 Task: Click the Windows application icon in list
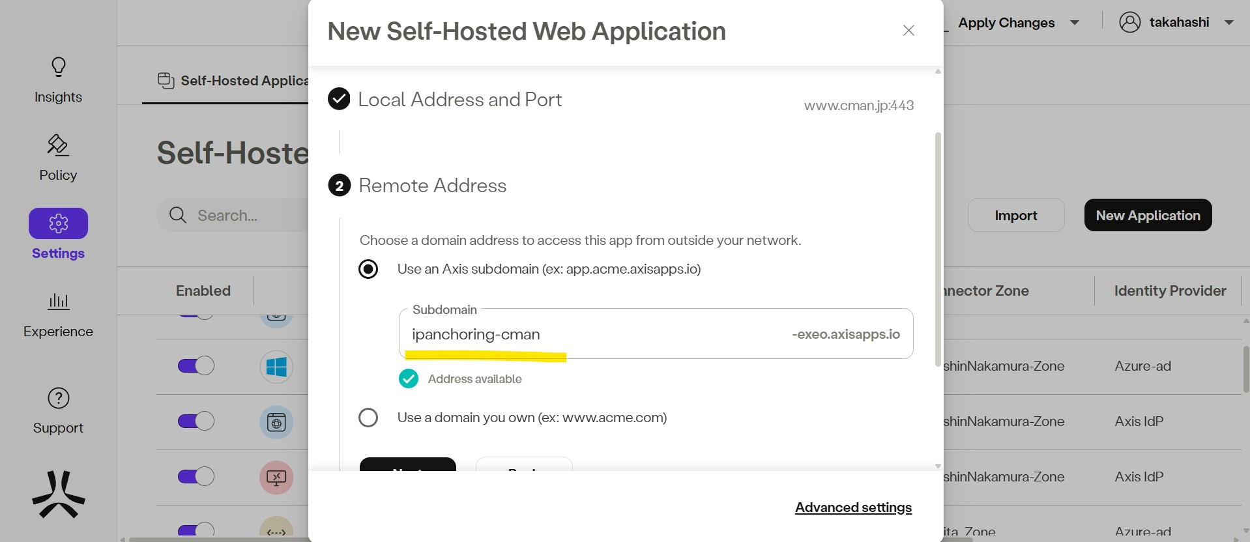[x=276, y=367]
